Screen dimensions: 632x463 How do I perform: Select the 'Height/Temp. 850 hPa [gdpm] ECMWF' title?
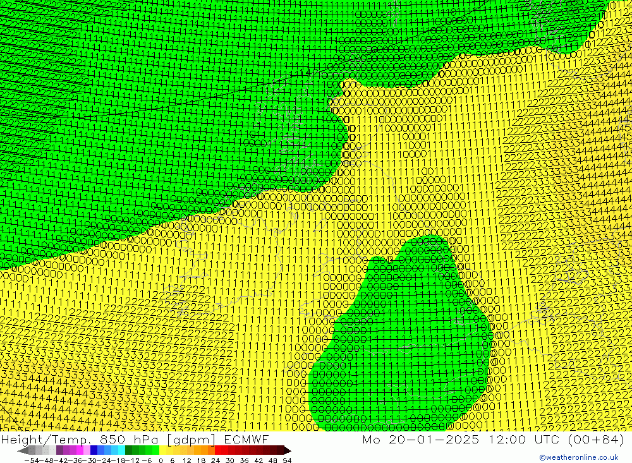pos(135,439)
